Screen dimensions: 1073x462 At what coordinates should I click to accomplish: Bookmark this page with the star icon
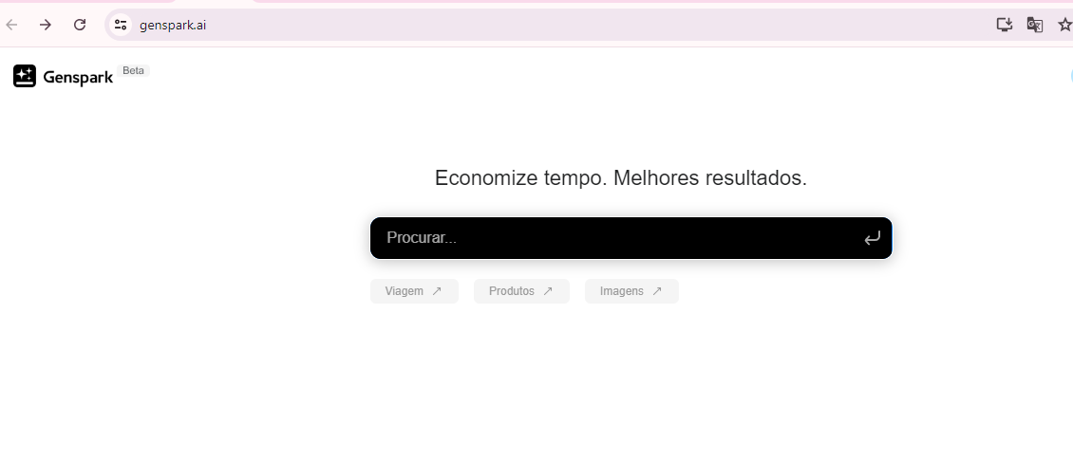(1064, 26)
